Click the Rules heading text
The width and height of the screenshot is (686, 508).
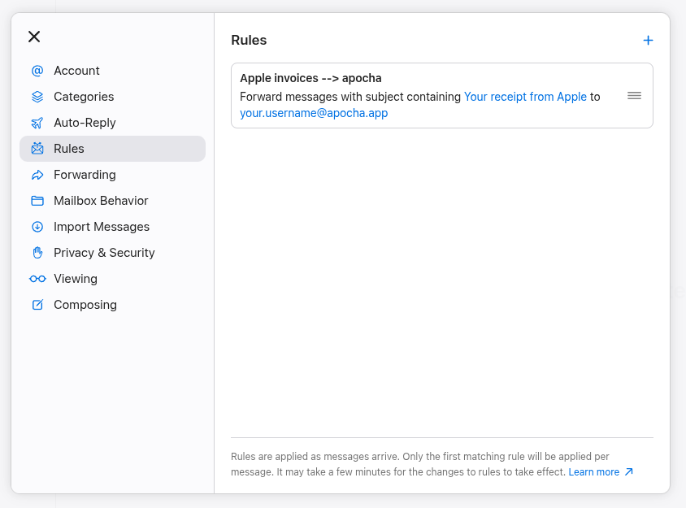[x=249, y=41]
